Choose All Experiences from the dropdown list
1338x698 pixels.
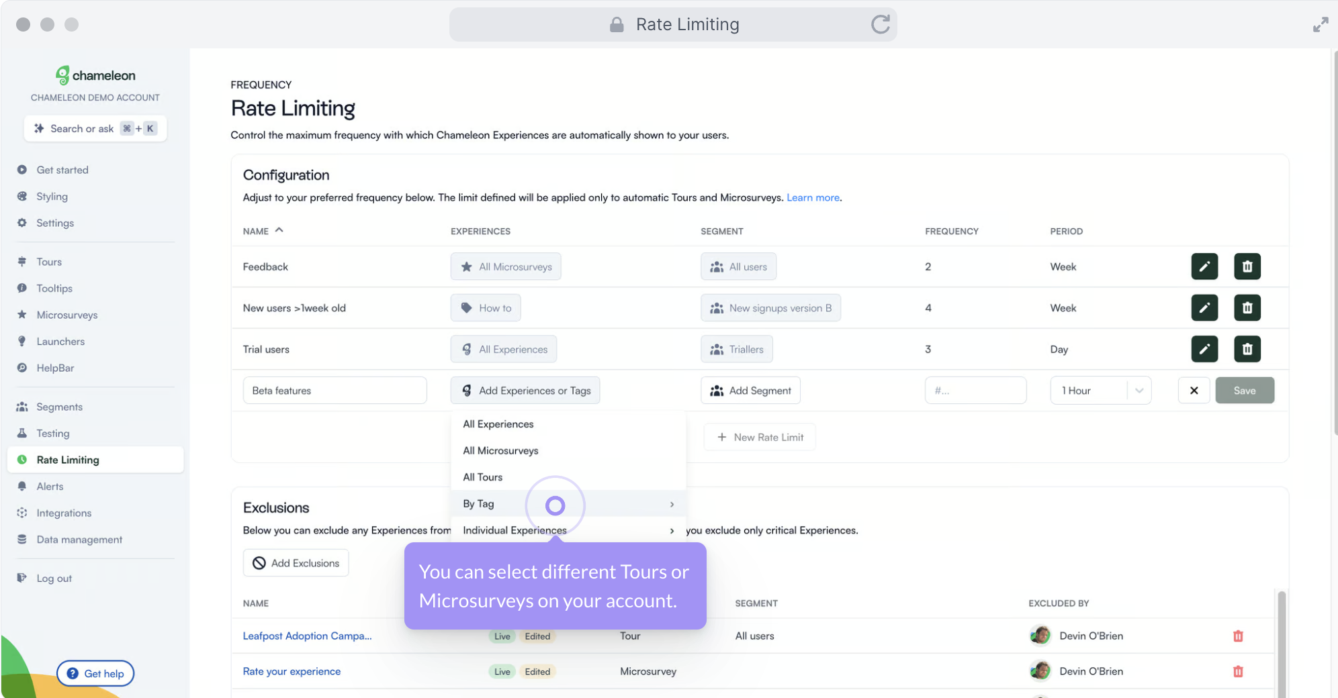[x=568, y=424]
